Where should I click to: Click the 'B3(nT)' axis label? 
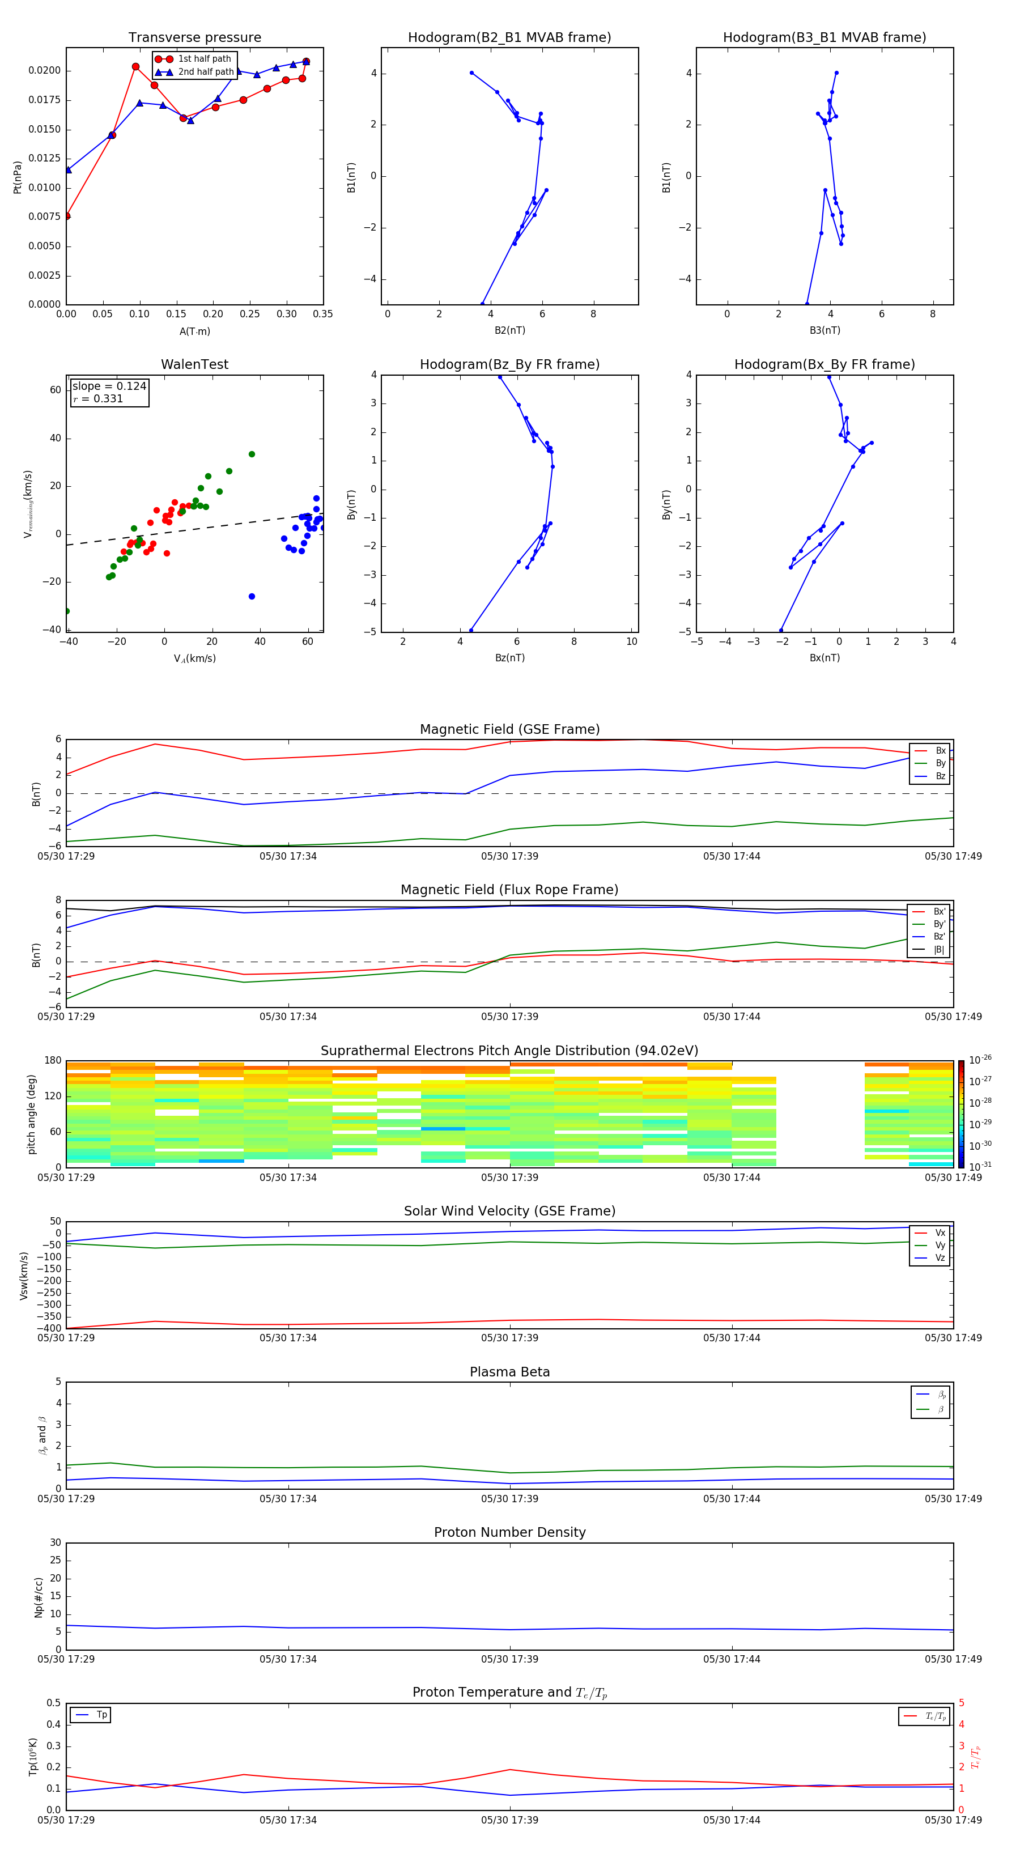(x=824, y=330)
